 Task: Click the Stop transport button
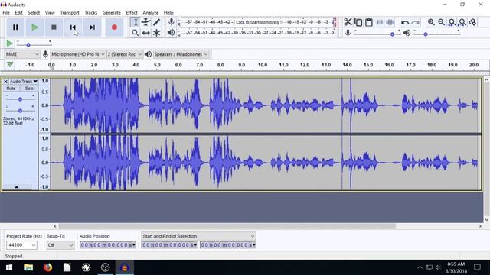54,27
